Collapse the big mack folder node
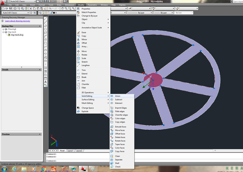The width and height of the screenshot is (243, 172). [3, 32]
